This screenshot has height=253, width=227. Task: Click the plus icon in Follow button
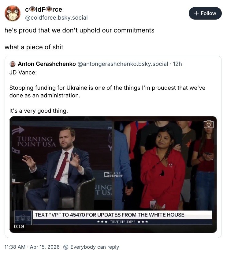tap(196, 13)
